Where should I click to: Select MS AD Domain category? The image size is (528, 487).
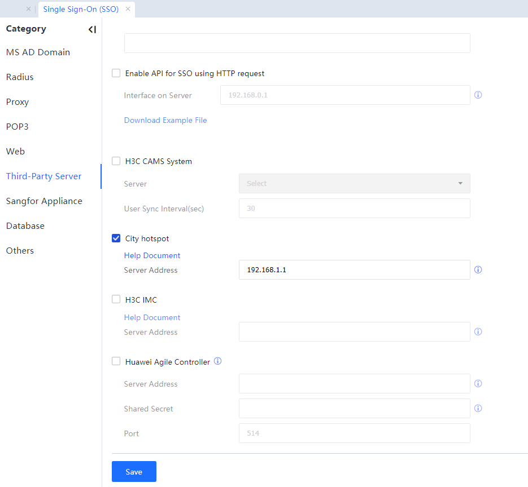coord(38,52)
